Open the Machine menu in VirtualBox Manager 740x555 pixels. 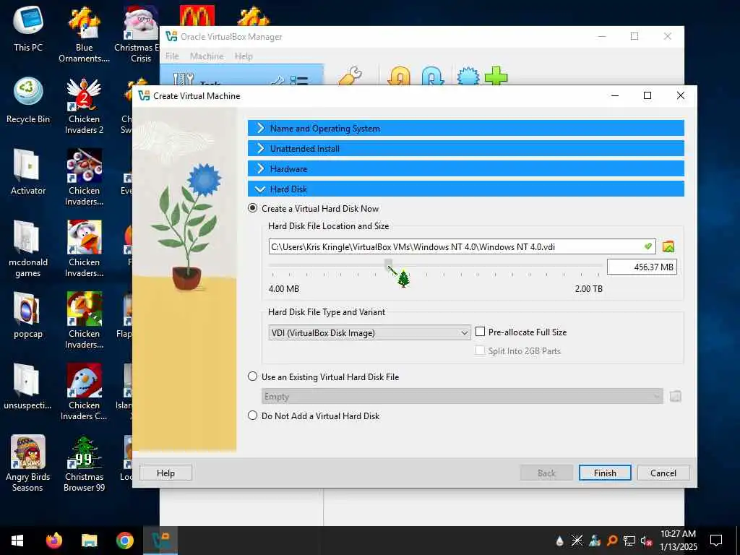[207, 56]
